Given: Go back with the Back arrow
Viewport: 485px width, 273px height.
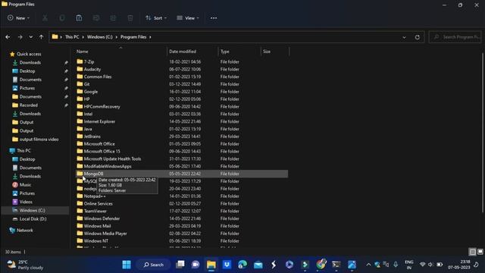Looking at the screenshot, I should click(x=8, y=37).
